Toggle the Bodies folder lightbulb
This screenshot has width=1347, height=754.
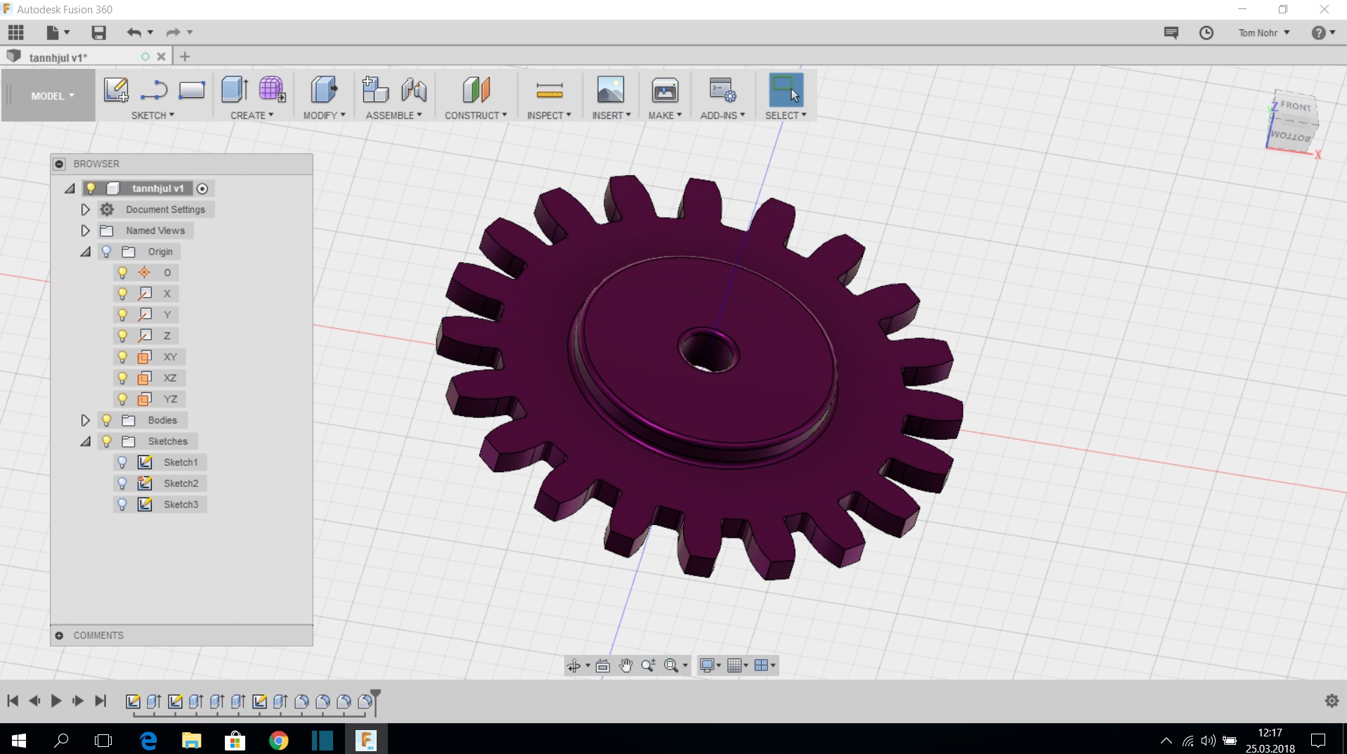pyautogui.click(x=107, y=420)
